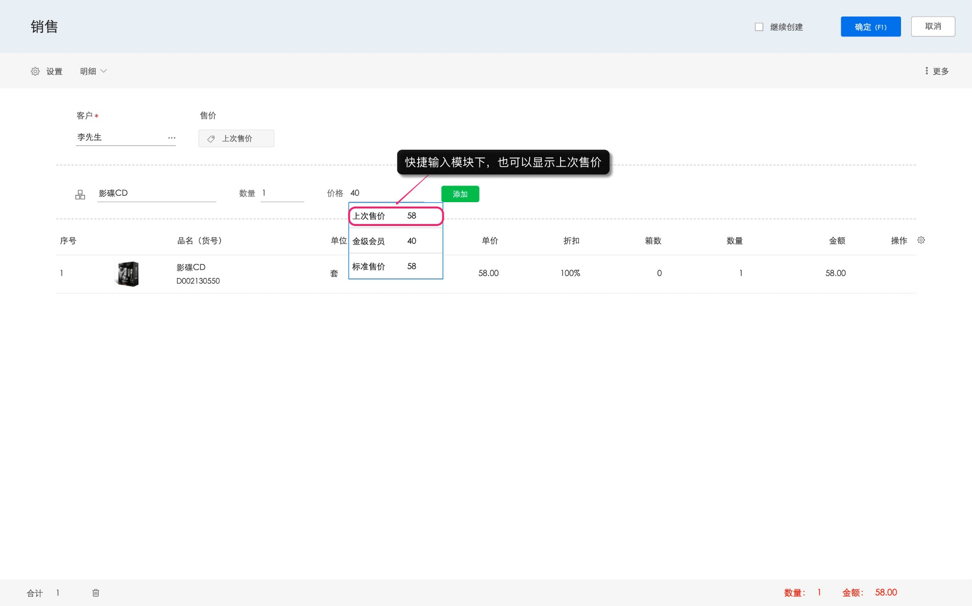Click the 影碟CD product name field
The height and width of the screenshot is (606, 972).
click(156, 193)
